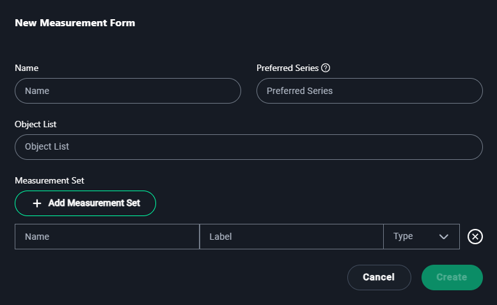497x305 pixels.
Task: Click into the Preferred Series input field
Action: pos(370,91)
